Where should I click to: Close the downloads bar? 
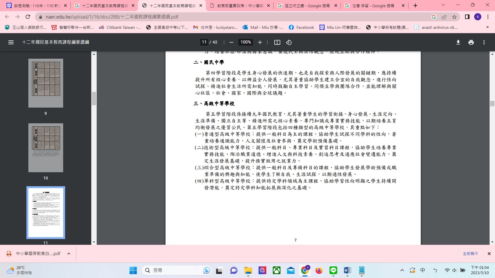pos(489,254)
